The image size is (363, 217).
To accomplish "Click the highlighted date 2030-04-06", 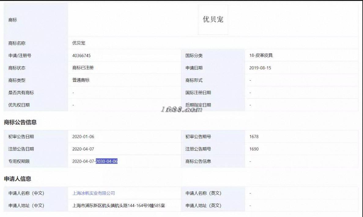I will coord(107,161).
